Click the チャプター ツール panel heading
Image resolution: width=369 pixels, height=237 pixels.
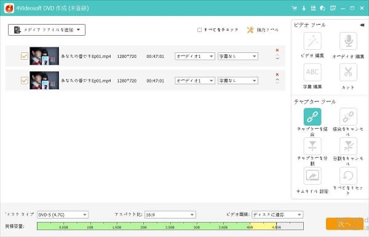tap(315, 102)
